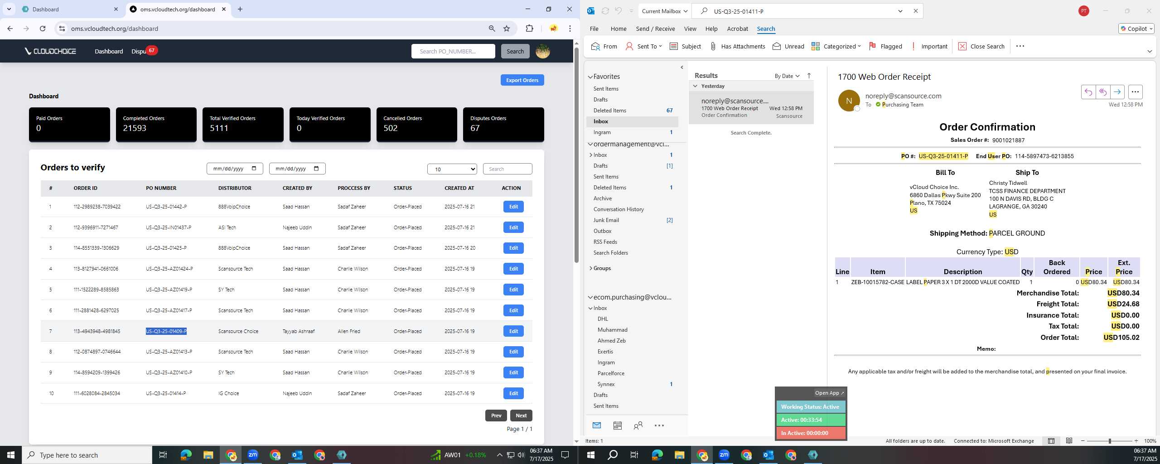Forward the Order Confirmation email
This screenshot has height=464, width=1160.
[x=1117, y=92]
